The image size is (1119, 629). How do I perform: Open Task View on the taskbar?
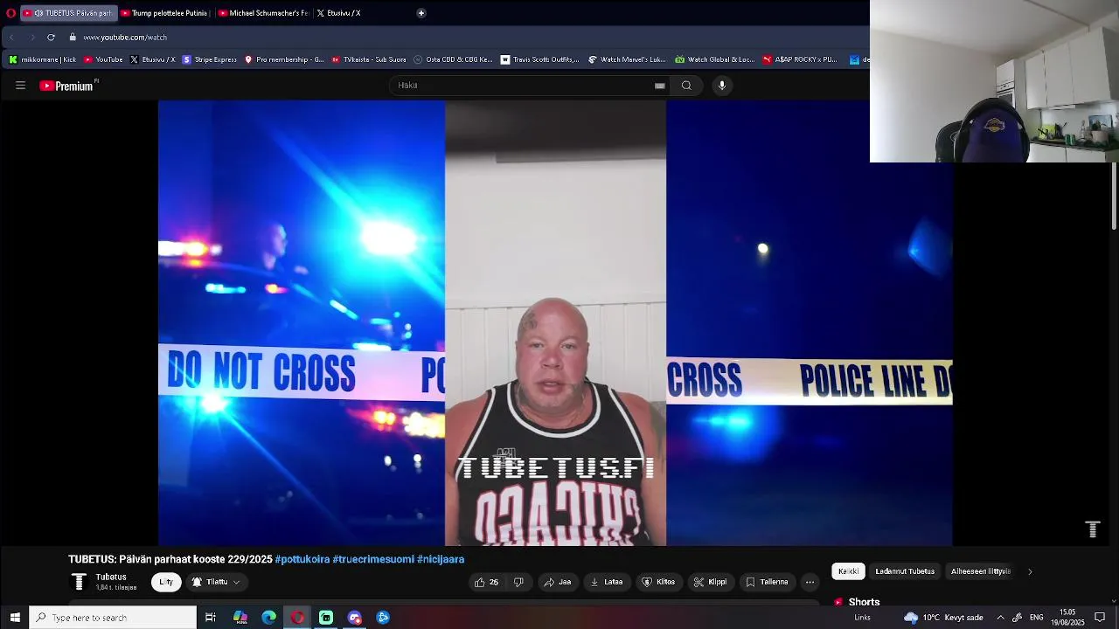[x=211, y=618]
